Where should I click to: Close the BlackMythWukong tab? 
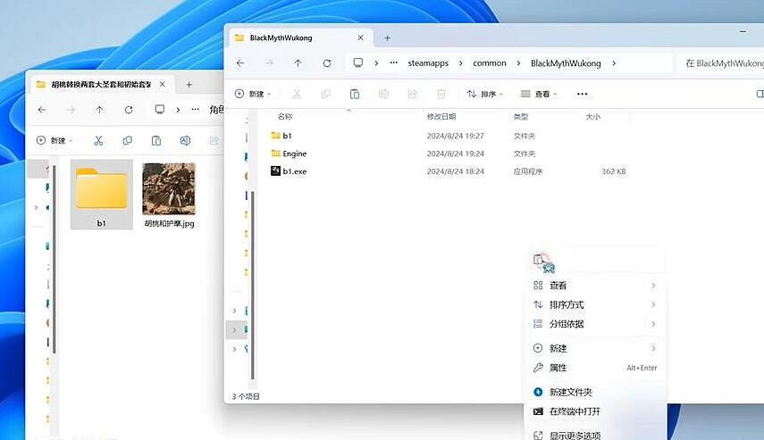click(x=361, y=38)
